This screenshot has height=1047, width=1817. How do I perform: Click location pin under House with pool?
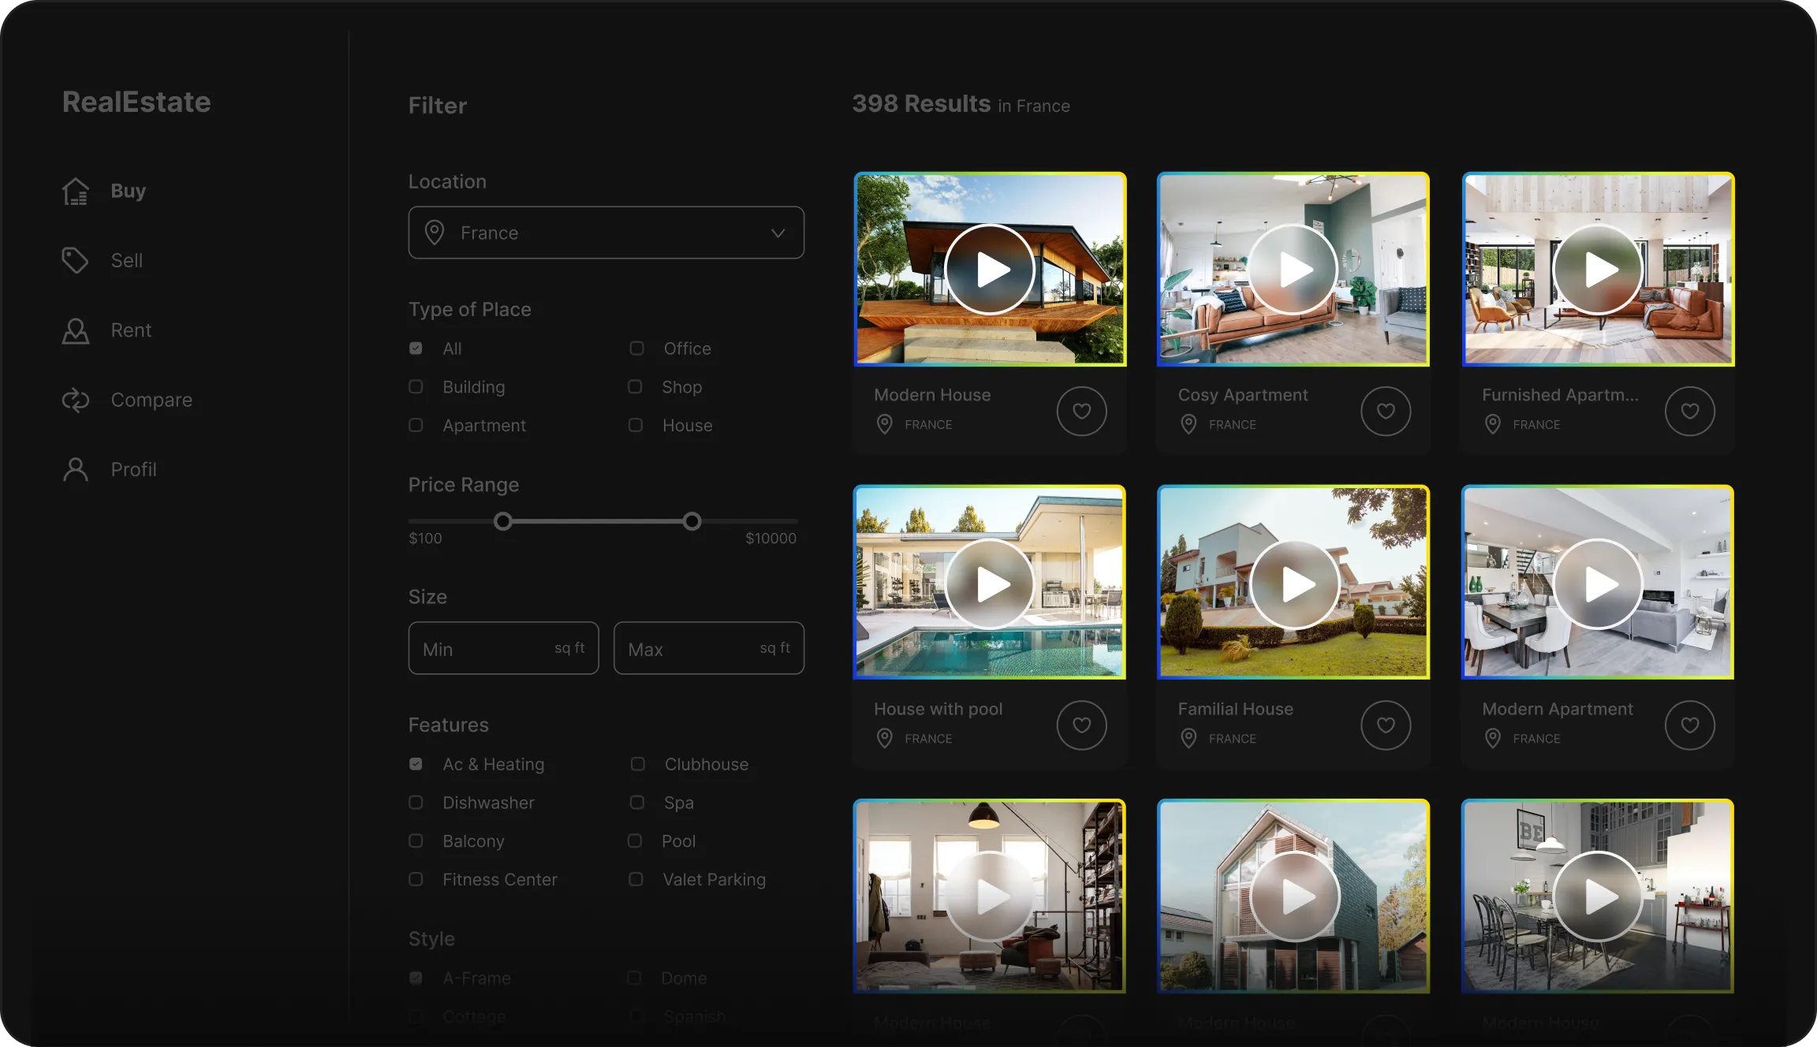coord(885,738)
